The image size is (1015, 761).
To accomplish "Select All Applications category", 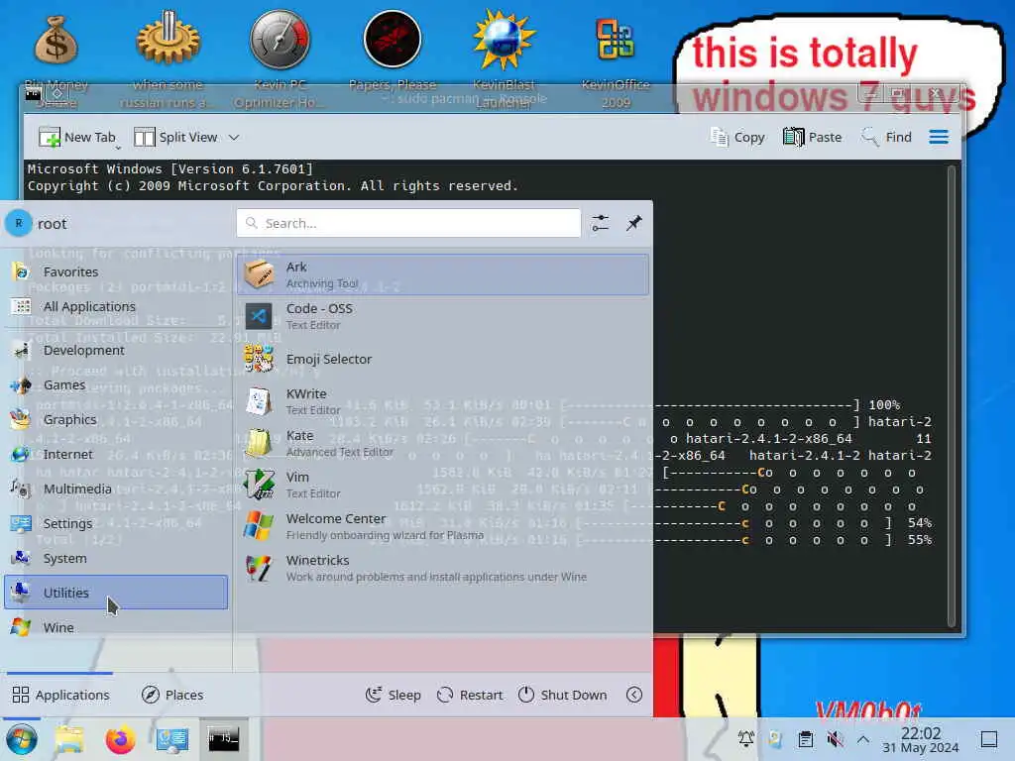I will pyautogui.click(x=117, y=307).
